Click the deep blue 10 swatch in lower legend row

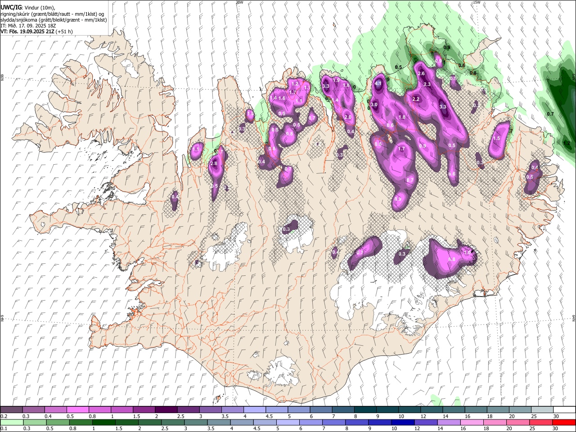pyautogui.click(x=402, y=422)
